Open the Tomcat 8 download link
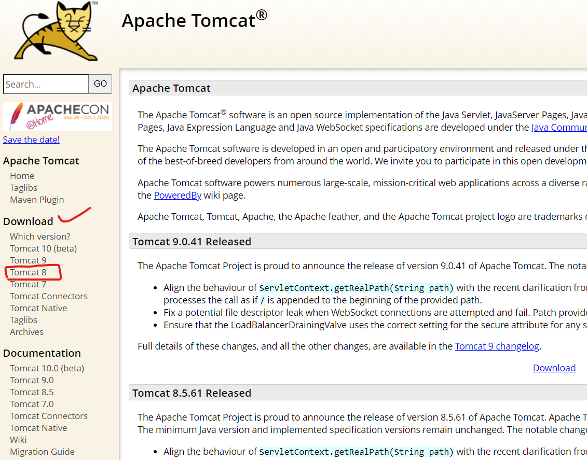 click(x=28, y=272)
